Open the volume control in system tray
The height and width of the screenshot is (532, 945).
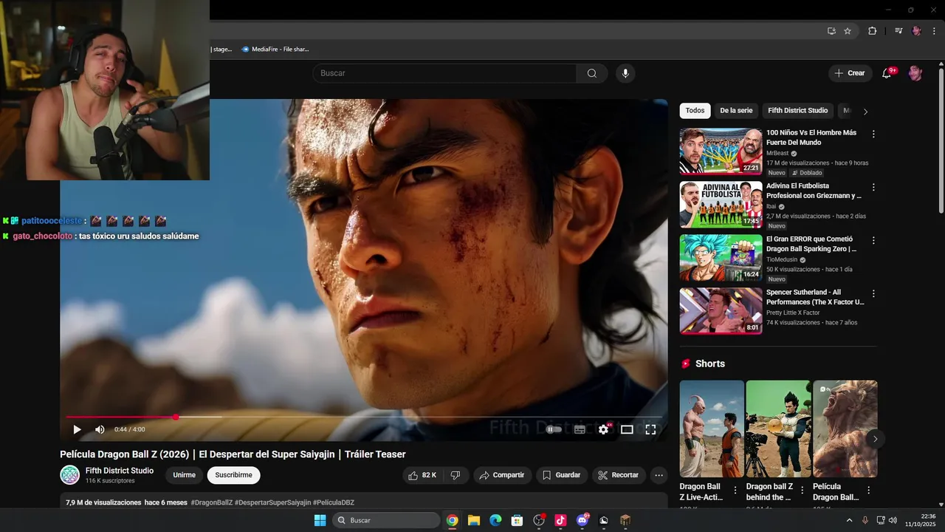pos(893,520)
